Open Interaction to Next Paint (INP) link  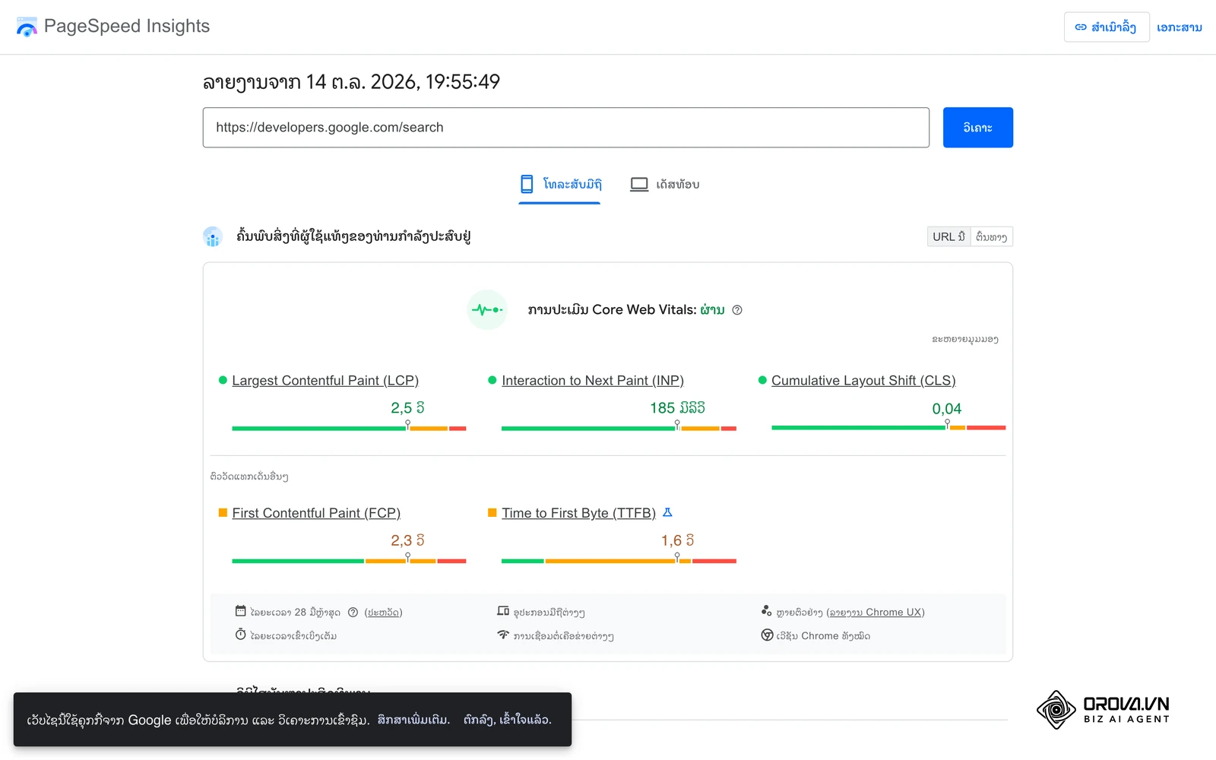click(x=593, y=380)
